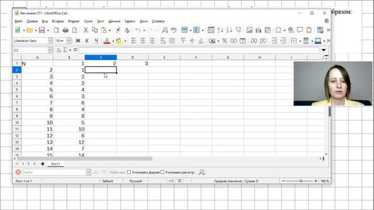Viewport: 374px width, 210px height.
Task: Adjust the status bar zoom slider handle
Action: (x=301, y=181)
